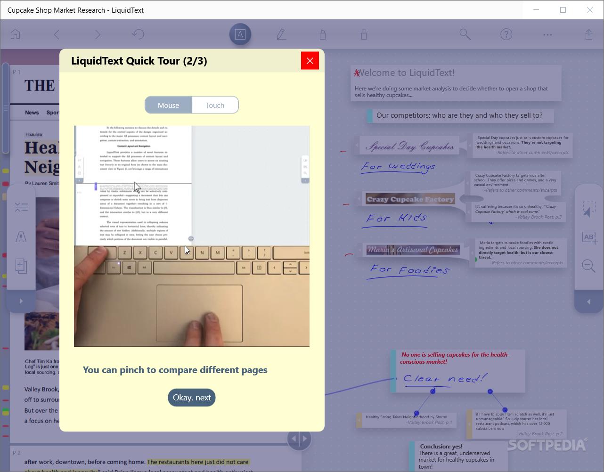Select the Pen ink tool
The height and width of the screenshot is (472, 604).
[x=281, y=34]
